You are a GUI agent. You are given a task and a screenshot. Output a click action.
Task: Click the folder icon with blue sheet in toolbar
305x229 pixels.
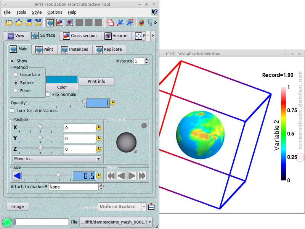tap(28, 23)
